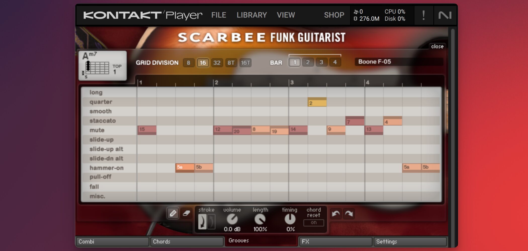
Task: Select the pencil draw tool
Action: [x=173, y=213]
